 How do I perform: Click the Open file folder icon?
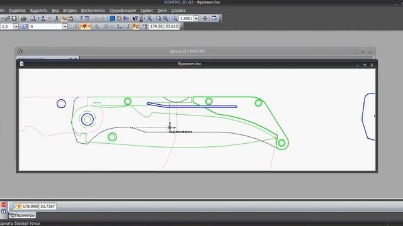[x=7, y=18]
